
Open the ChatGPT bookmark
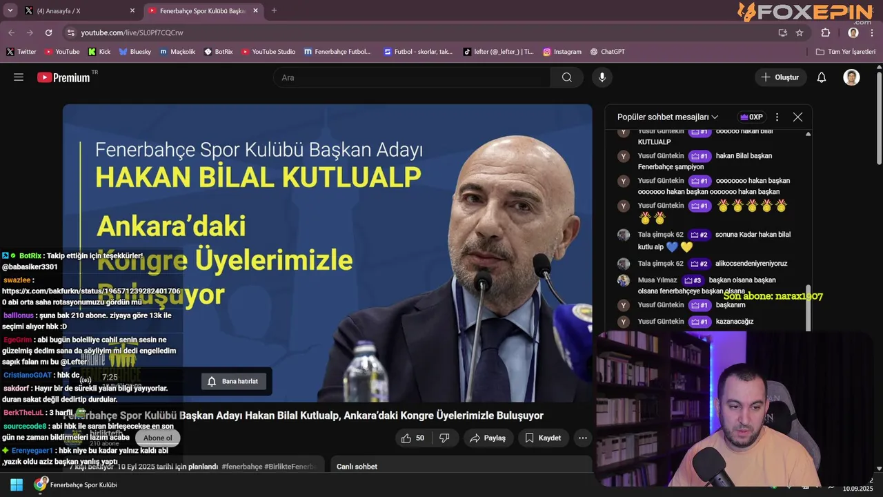coord(607,52)
